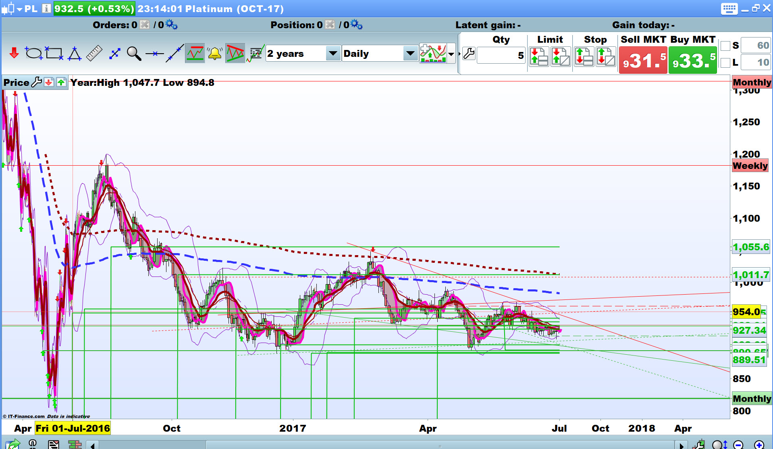Open the Position settings gears
This screenshot has width=773, height=449.
357,25
